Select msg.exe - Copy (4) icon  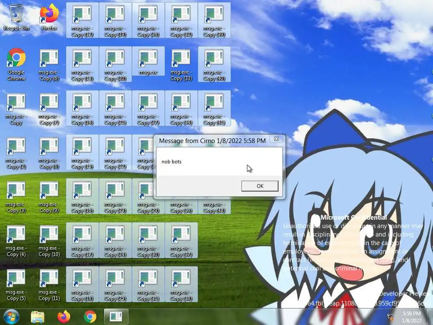point(16,240)
